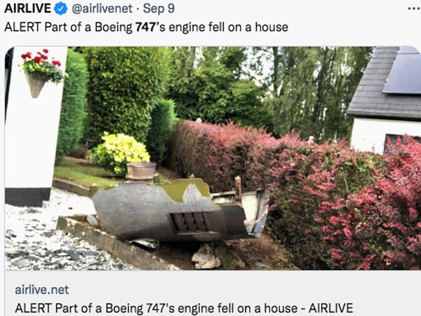Open the article headline ending with '- AIRLIVE'
This screenshot has width=421, height=316.
tap(184, 308)
